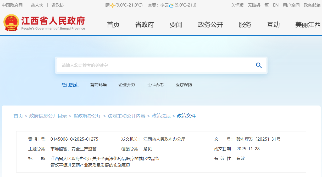Screen dimensions: 322x177
Task: Go to the 要闻 news section
Action: coord(176,25)
